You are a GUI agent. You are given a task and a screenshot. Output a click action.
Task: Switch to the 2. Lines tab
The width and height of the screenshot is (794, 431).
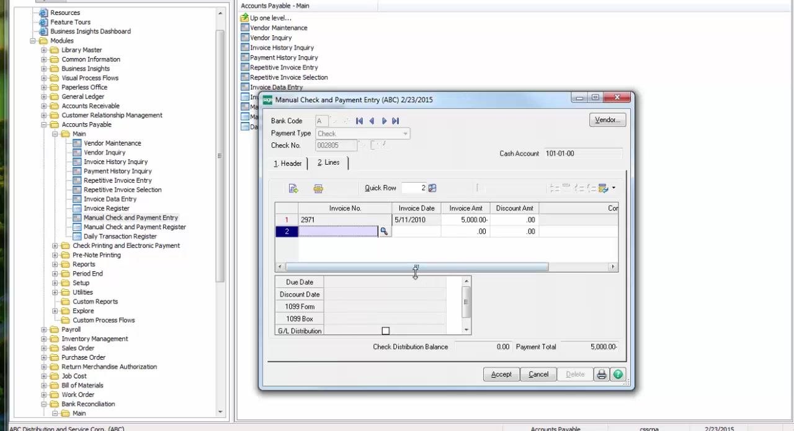click(328, 162)
